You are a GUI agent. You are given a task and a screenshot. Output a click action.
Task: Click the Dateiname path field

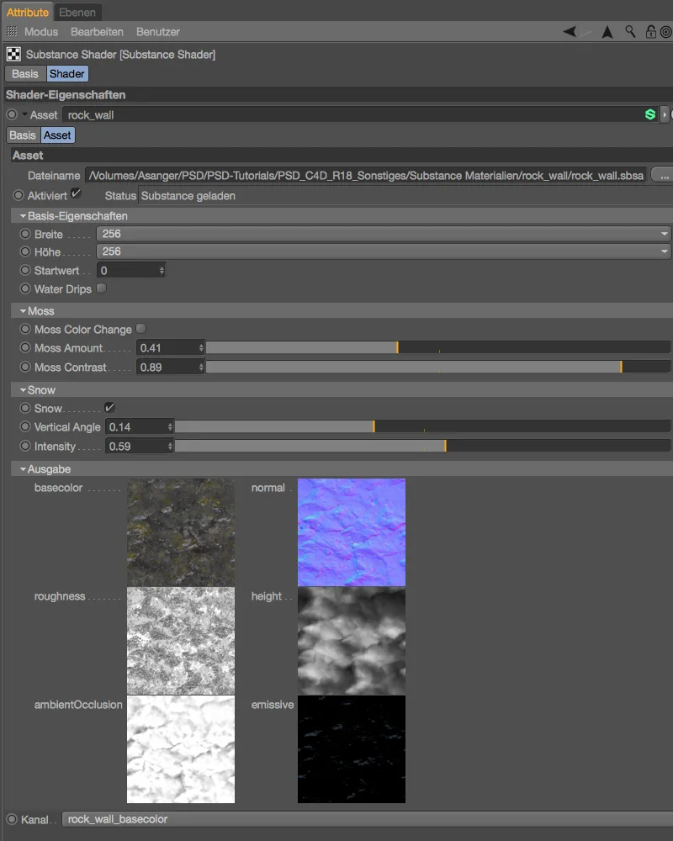point(366,176)
